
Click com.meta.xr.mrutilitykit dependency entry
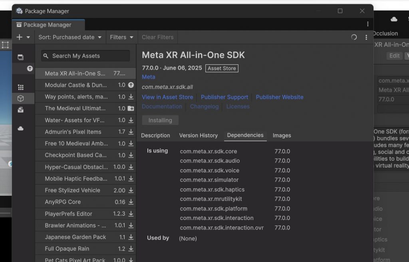[211, 199]
